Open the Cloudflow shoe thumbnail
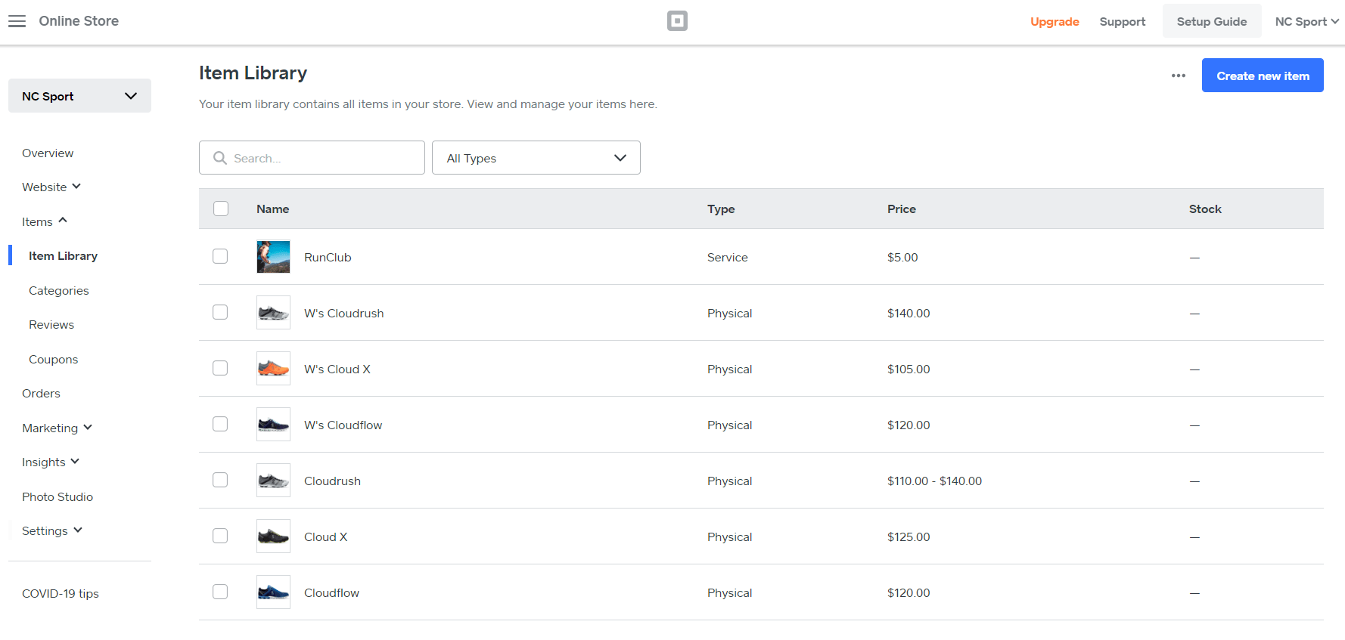 click(273, 592)
